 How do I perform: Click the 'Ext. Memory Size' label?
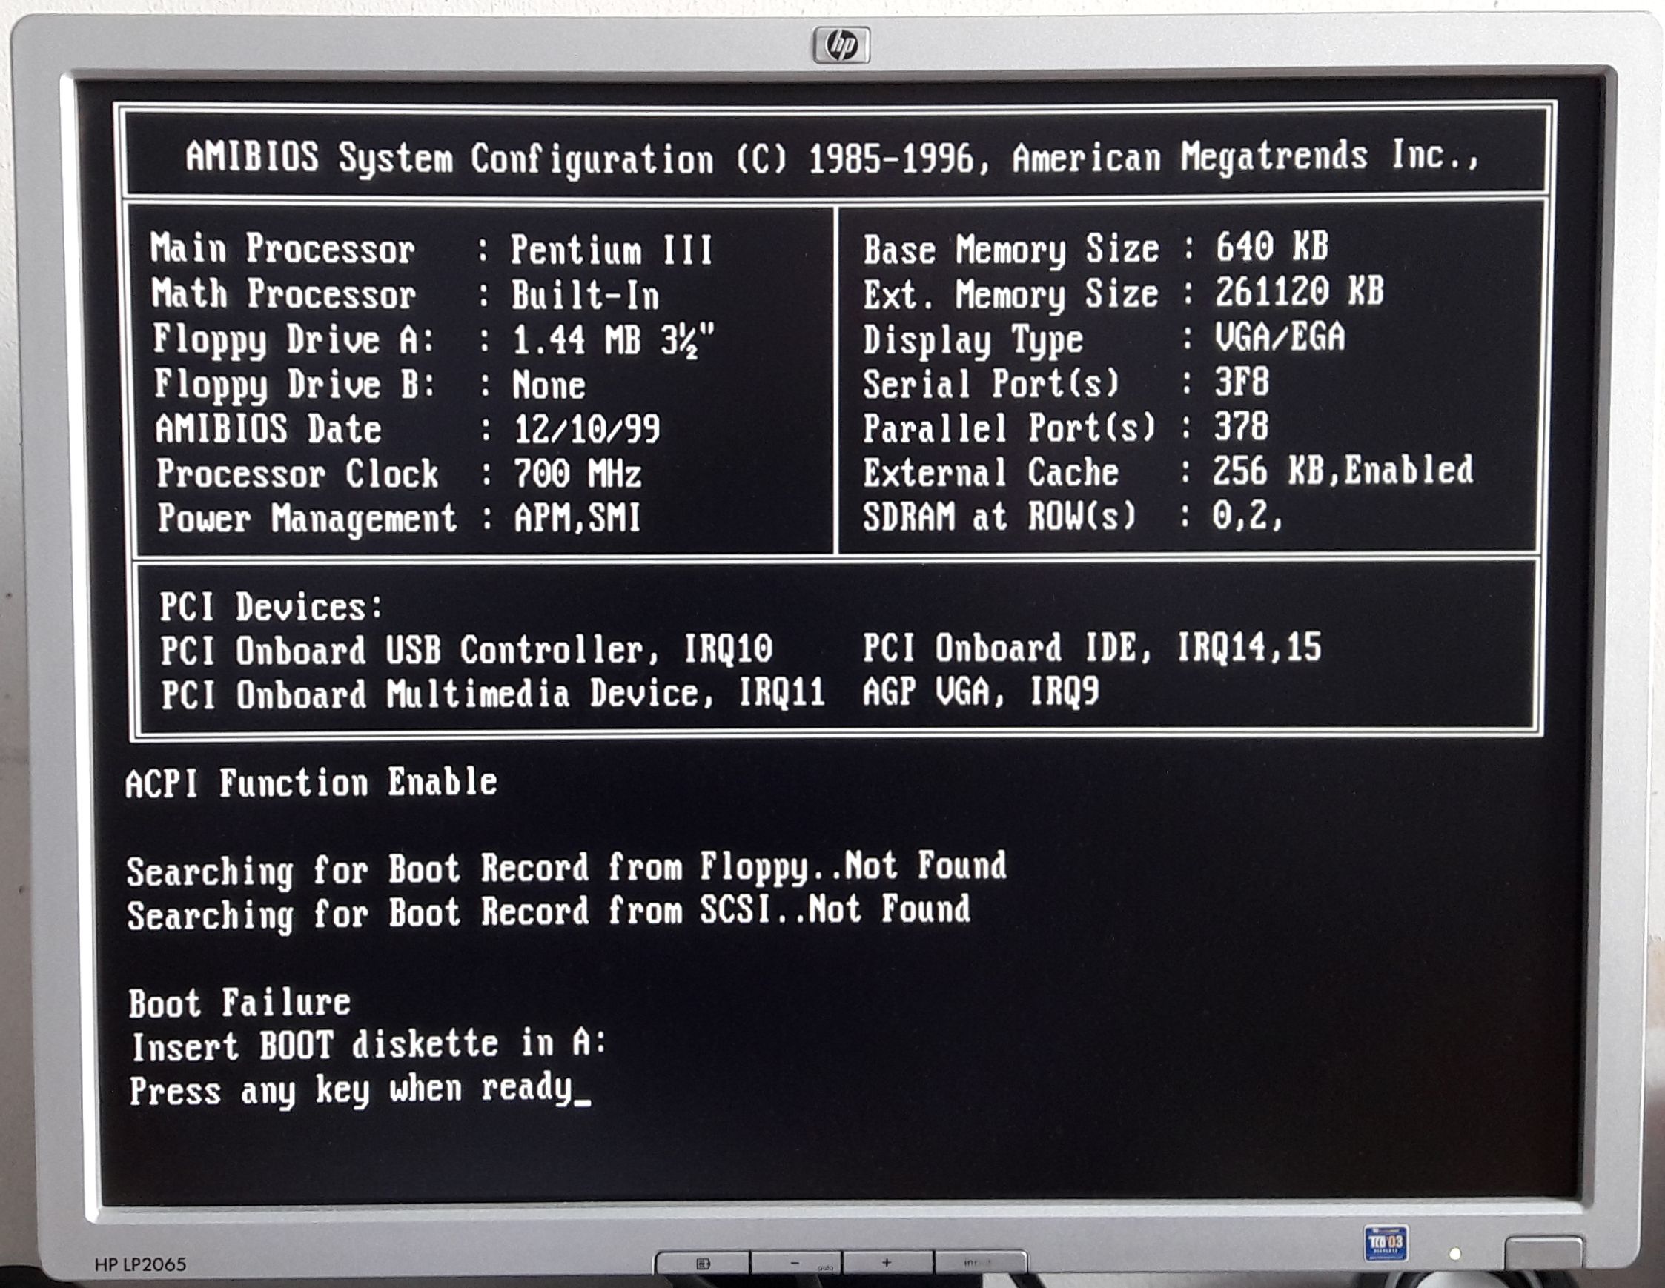(1011, 295)
